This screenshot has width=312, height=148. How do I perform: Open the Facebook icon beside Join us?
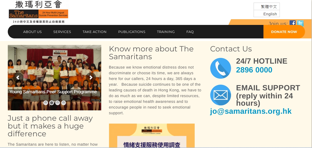[293, 23]
